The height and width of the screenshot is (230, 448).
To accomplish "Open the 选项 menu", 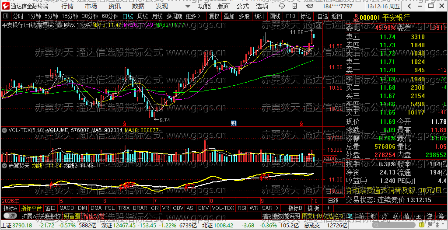I will click(262, 6).
